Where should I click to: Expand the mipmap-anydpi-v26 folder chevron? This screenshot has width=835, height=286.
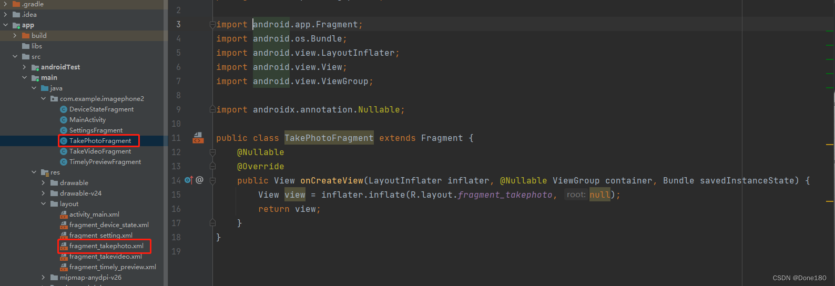coord(43,278)
